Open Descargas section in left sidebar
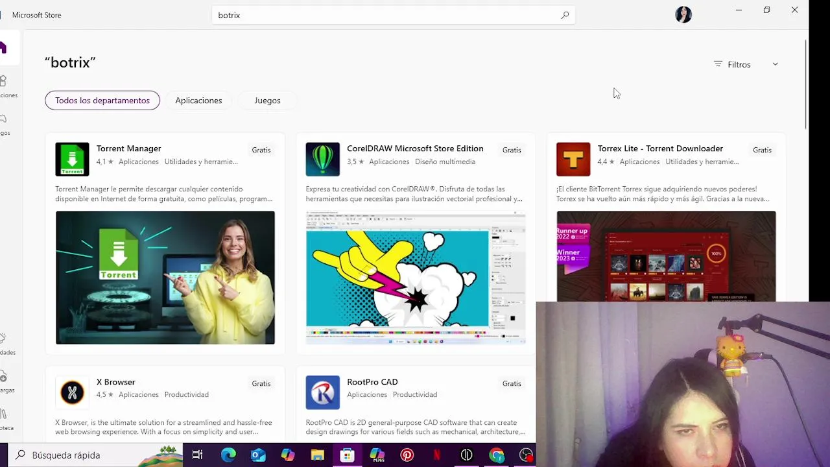The width and height of the screenshot is (830, 467). 5,381
